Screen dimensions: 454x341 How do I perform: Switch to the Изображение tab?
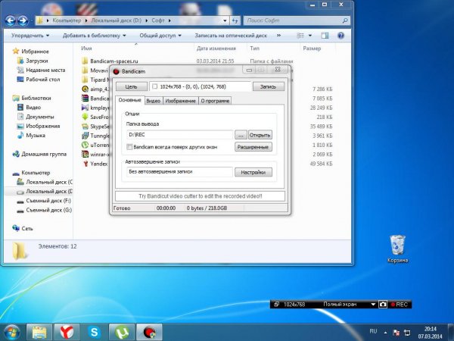[x=180, y=101]
